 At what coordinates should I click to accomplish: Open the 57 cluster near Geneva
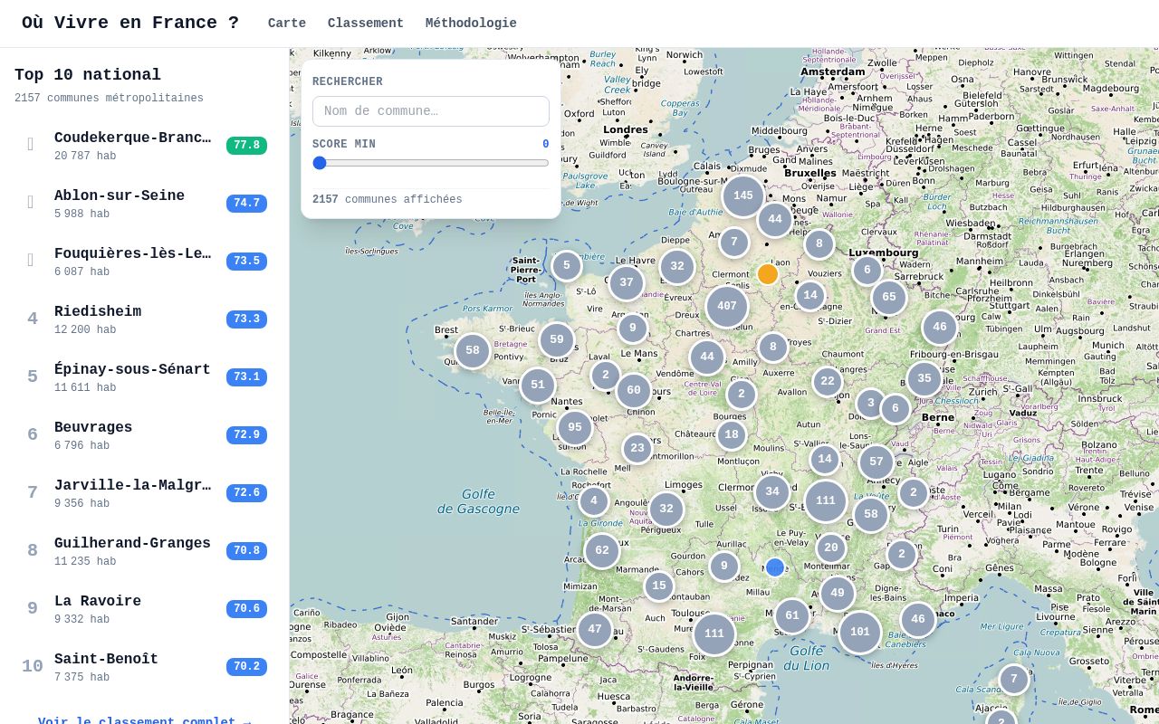(876, 462)
